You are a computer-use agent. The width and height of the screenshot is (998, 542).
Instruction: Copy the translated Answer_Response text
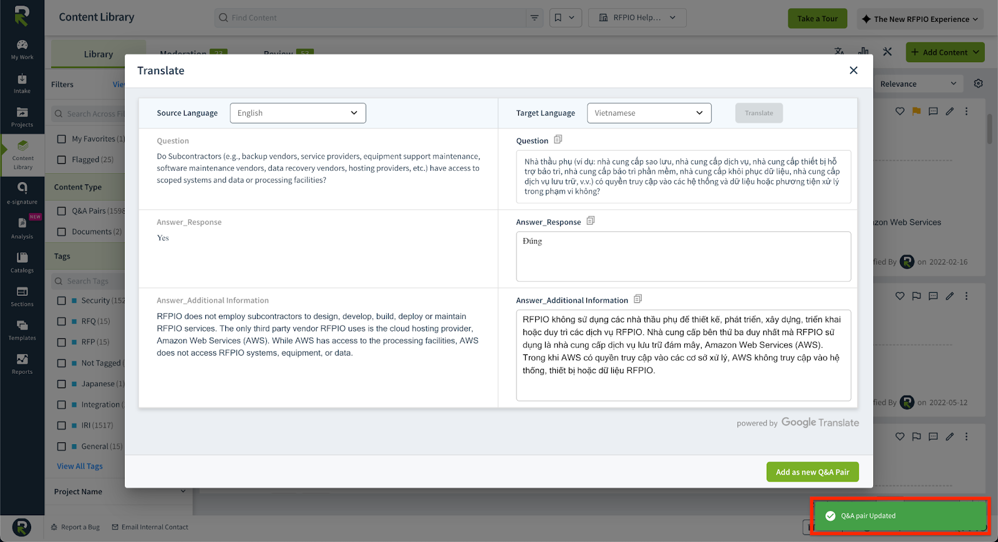tap(590, 221)
